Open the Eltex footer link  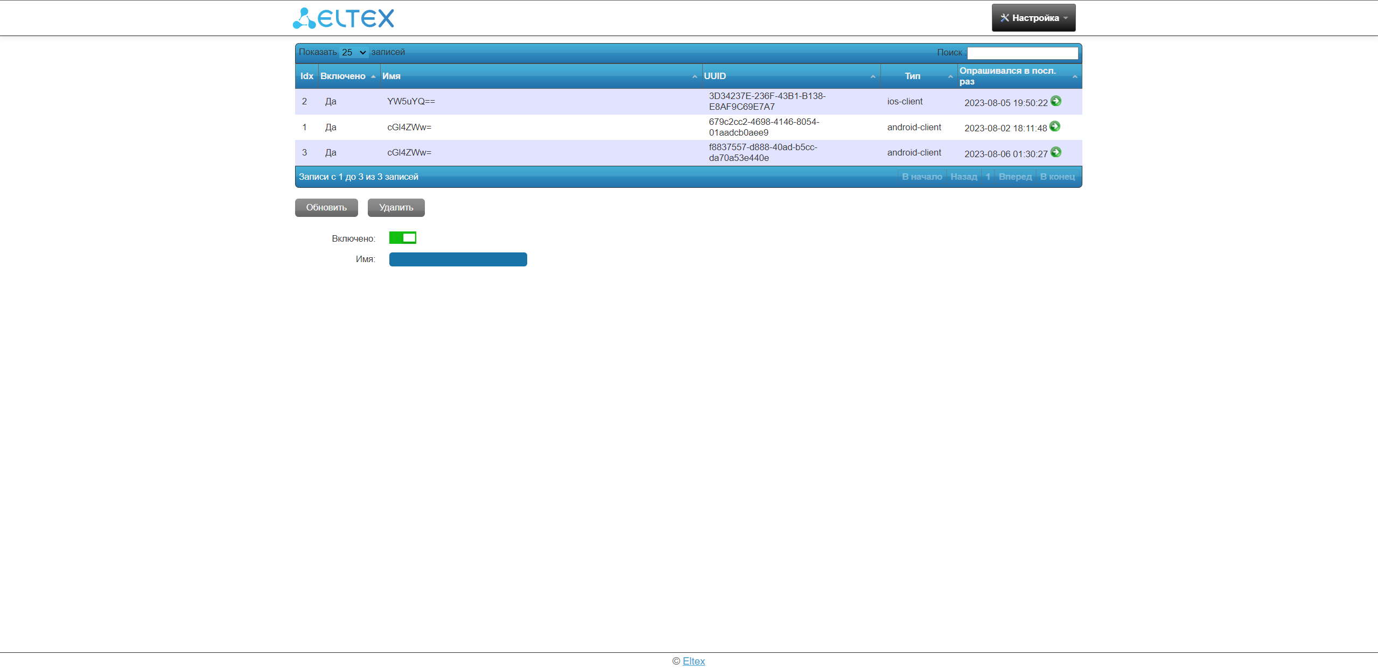pos(693,661)
